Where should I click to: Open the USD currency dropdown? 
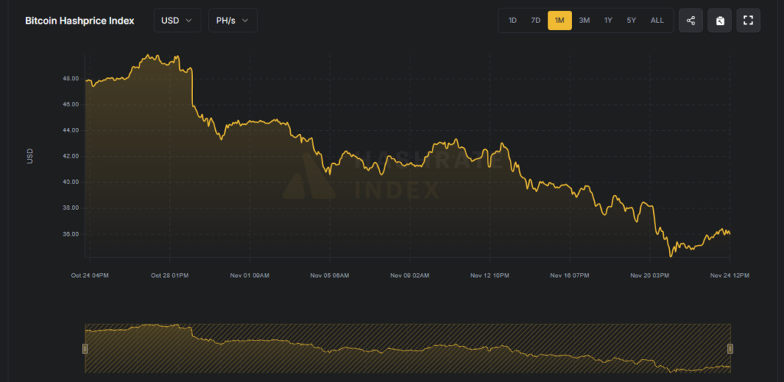click(178, 21)
